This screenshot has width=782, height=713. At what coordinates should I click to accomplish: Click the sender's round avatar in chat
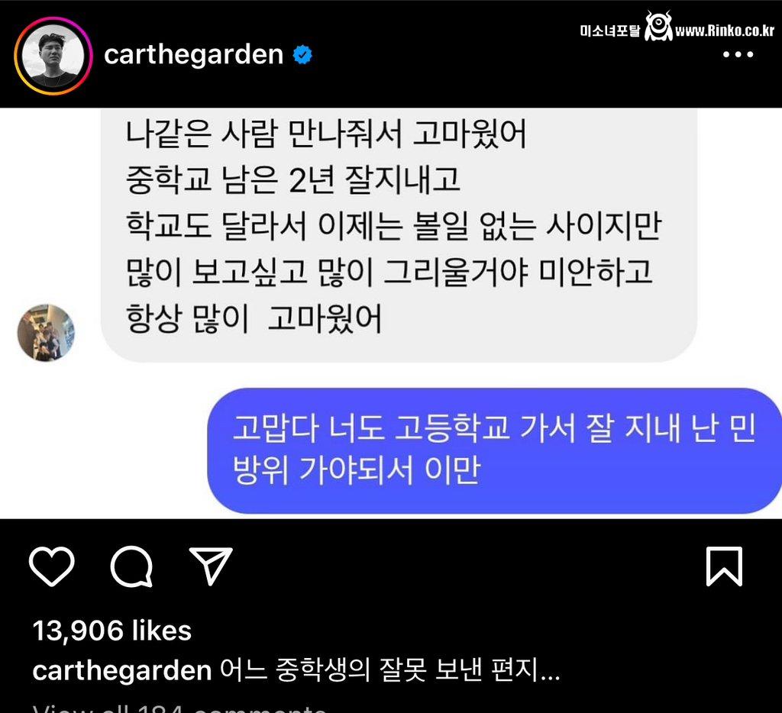pos(46,333)
